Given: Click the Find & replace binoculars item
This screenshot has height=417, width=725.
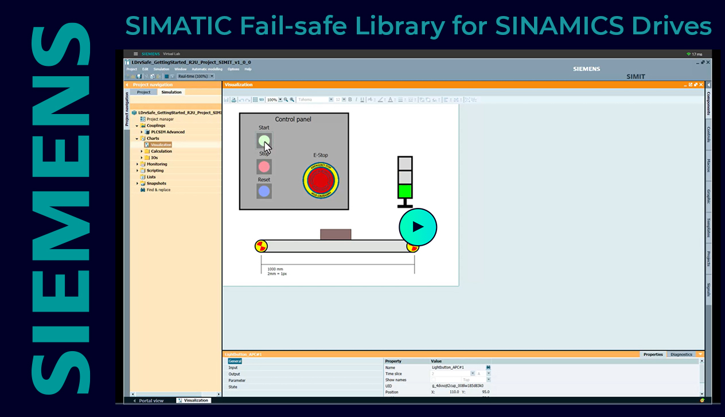Looking at the screenshot, I should tap(158, 190).
